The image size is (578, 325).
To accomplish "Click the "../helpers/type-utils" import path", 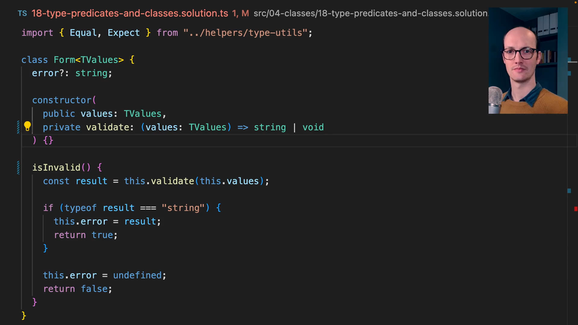I will click(247, 32).
